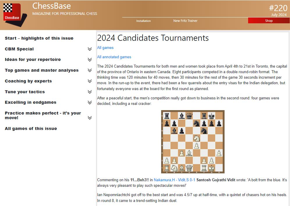Screen dimensions: 290x206
Task: Expand Top games and master analyses
Action: [90, 71]
